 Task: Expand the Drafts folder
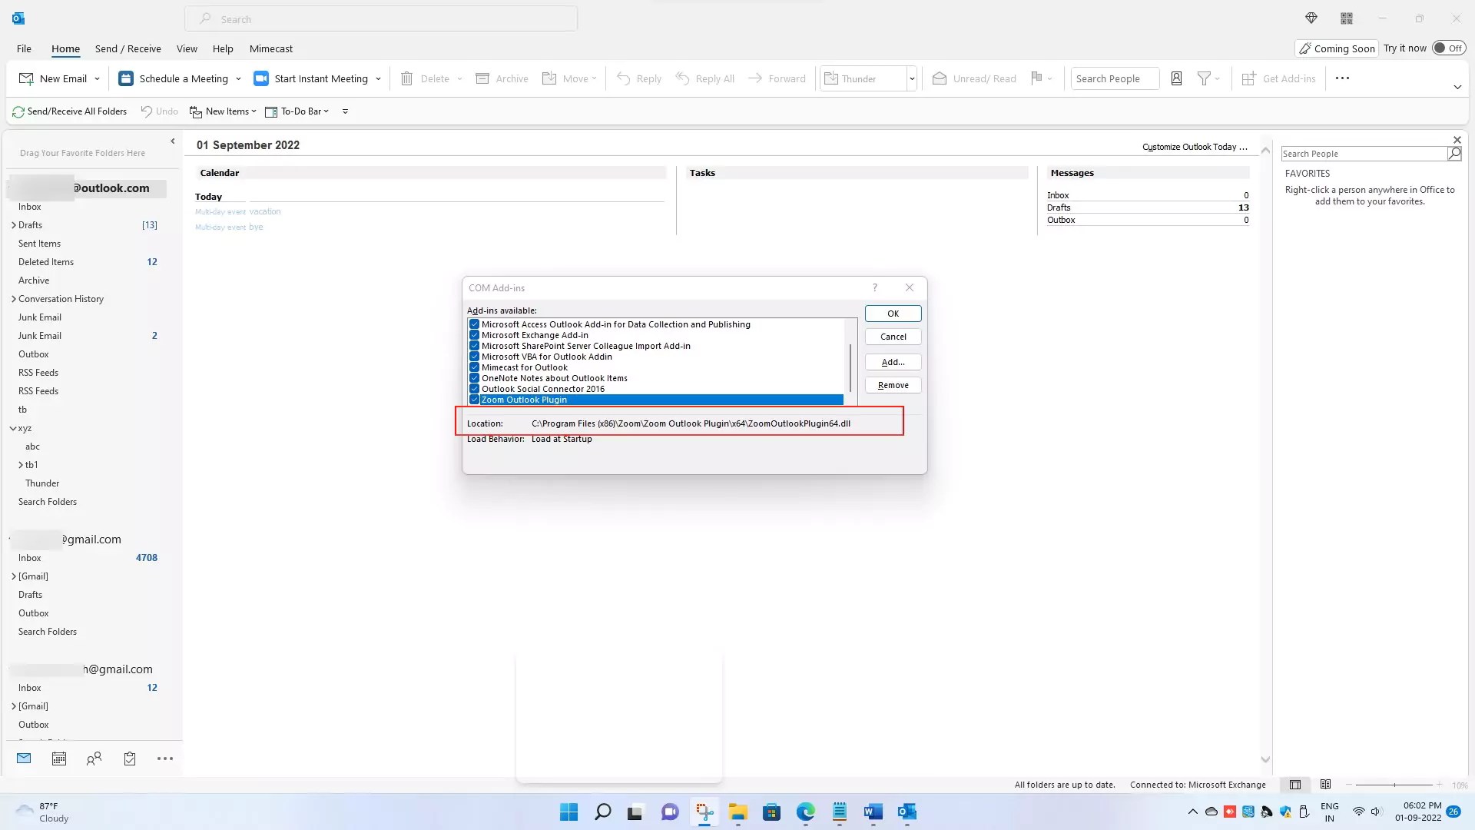point(14,224)
